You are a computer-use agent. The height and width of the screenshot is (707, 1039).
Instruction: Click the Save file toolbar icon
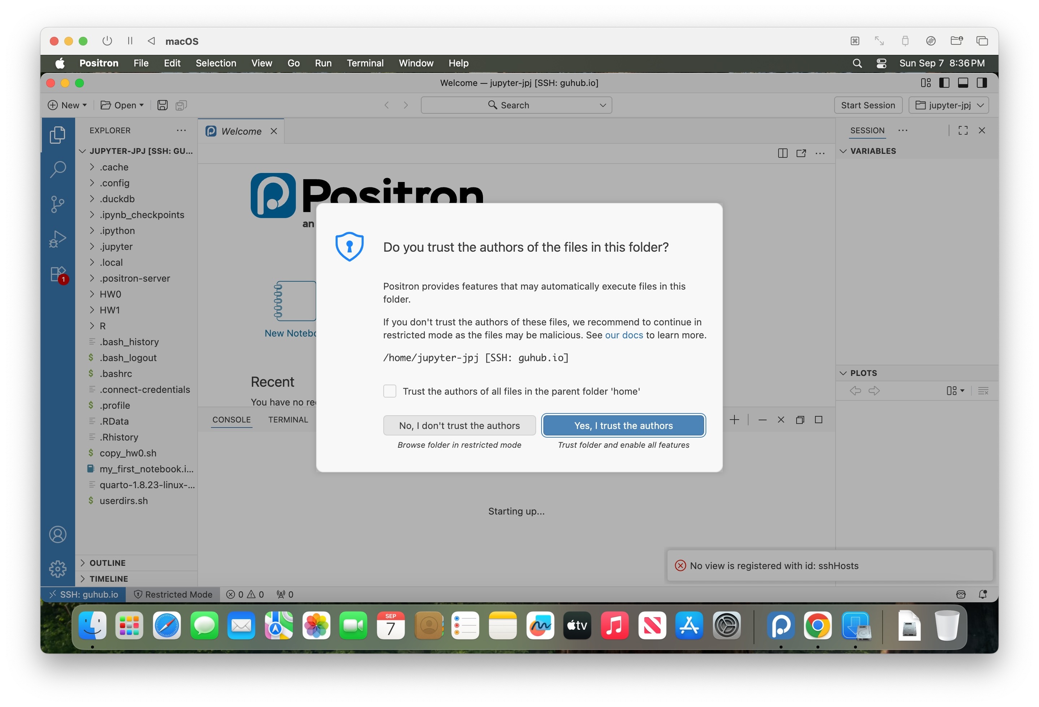pos(162,105)
